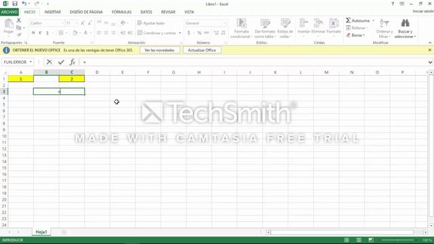The height and width of the screenshot is (244, 434).
Task: Switch to the DATOS tab
Action: pyautogui.click(x=146, y=12)
